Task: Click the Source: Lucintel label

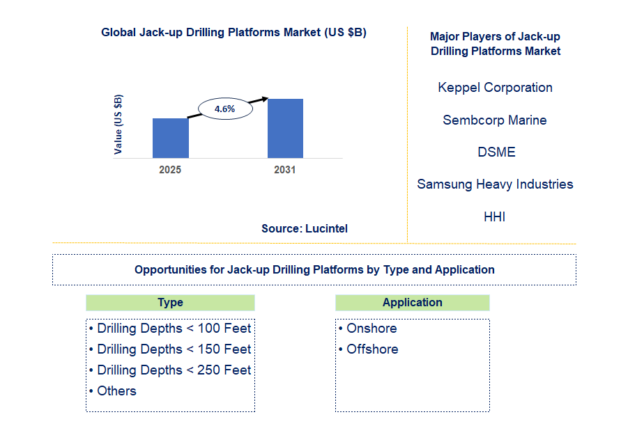Action: click(305, 228)
